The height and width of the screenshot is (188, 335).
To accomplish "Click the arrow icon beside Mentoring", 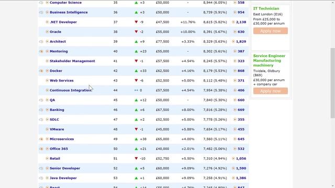I will click(47, 51).
